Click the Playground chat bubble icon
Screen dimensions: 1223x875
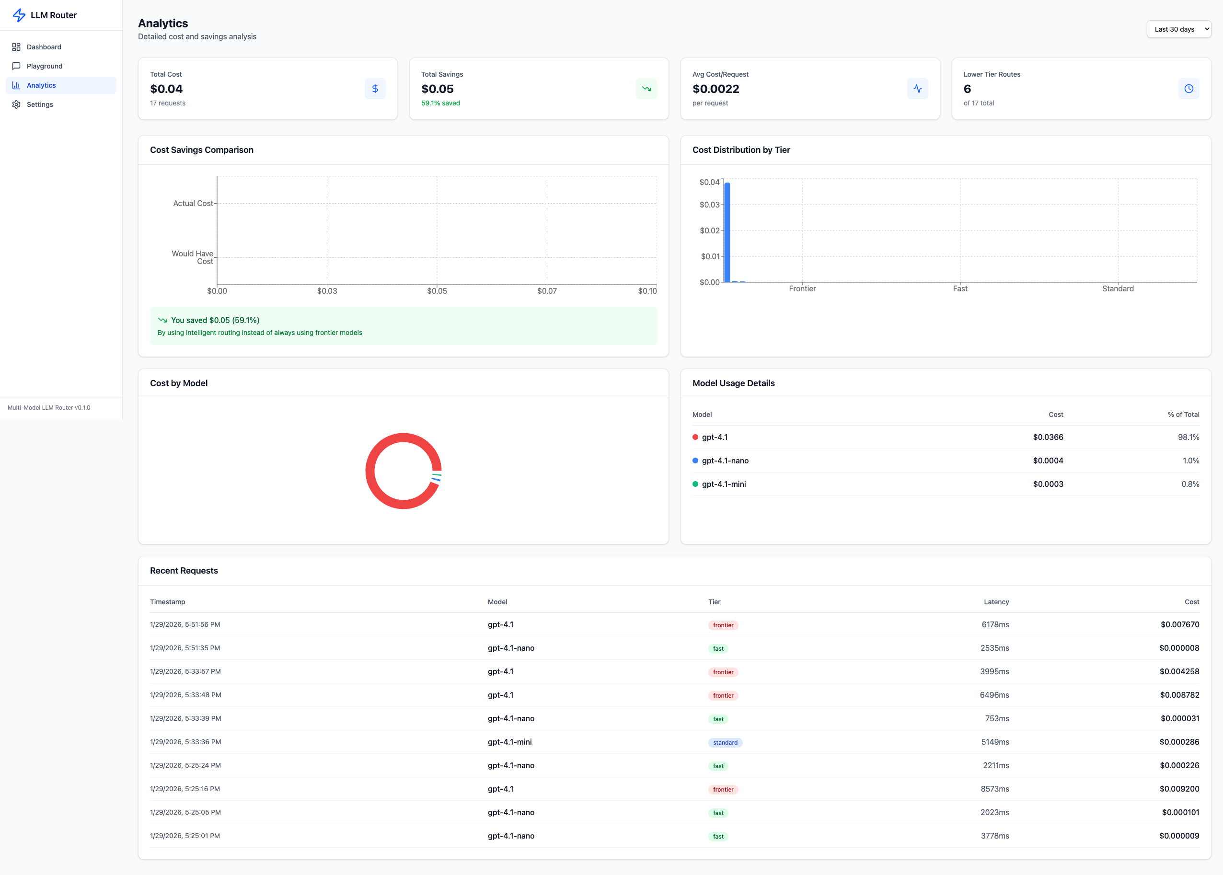(16, 66)
